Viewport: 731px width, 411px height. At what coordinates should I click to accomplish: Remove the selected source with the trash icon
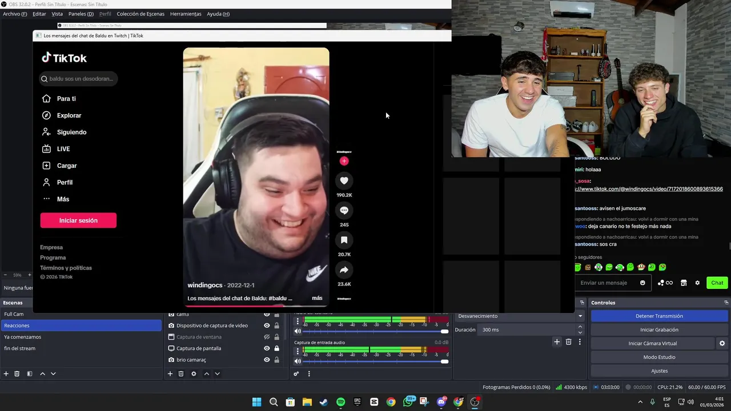(181, 374)
